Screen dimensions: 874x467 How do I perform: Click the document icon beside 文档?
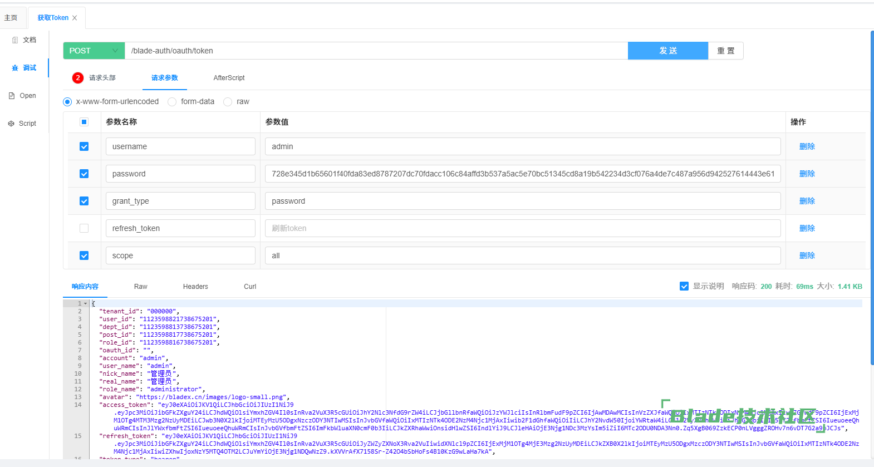15,40
